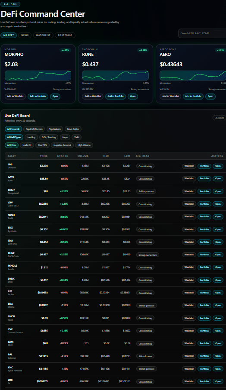
Task: Add MORPHO card to Watchlist
Action: [15, 96]
